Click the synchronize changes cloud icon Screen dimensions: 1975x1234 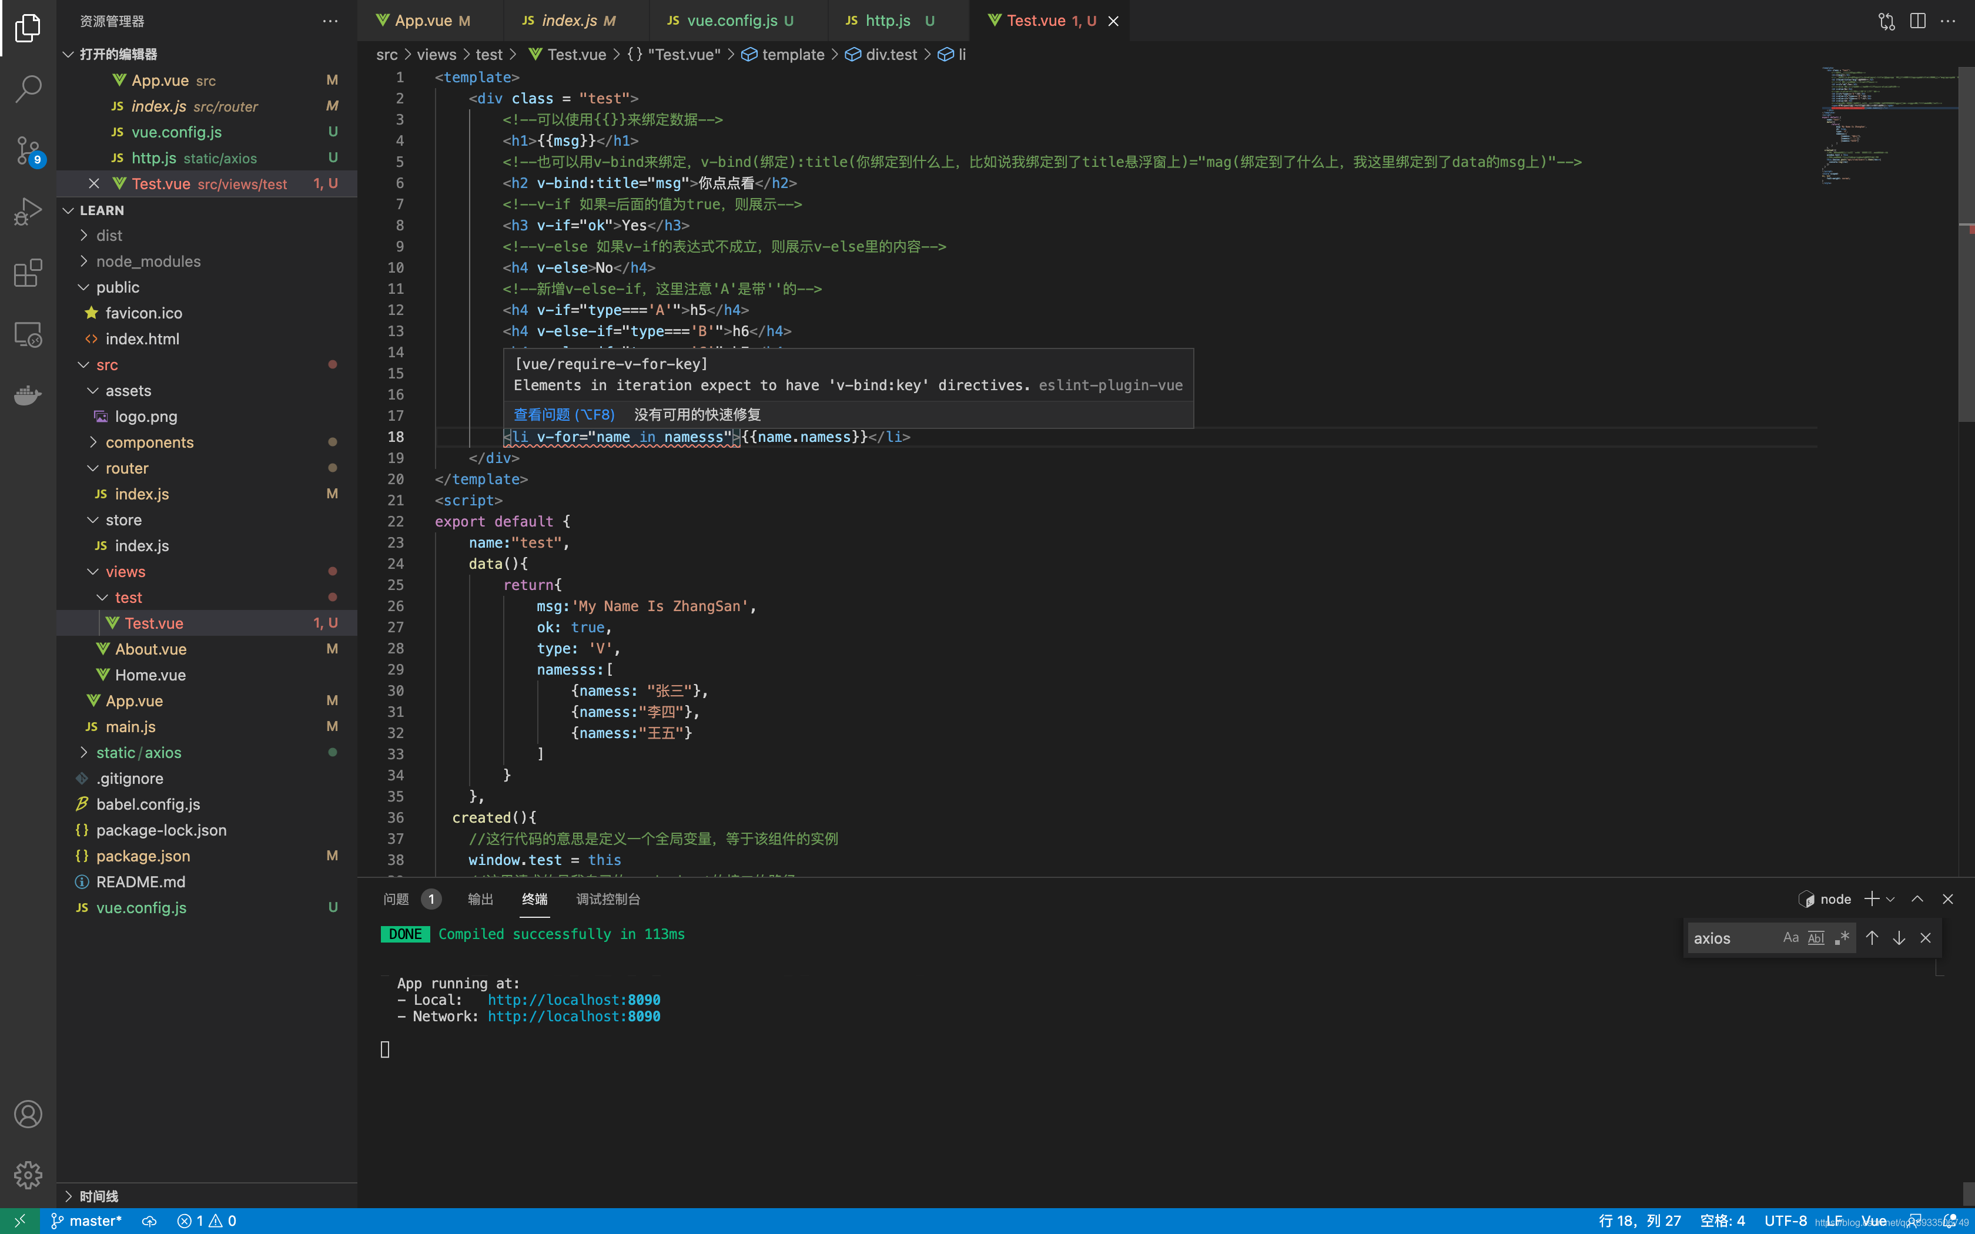click(149, 1221)
